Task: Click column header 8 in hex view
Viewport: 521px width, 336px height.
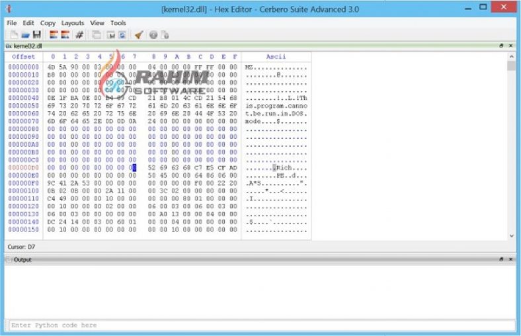Action: point(153,56)
